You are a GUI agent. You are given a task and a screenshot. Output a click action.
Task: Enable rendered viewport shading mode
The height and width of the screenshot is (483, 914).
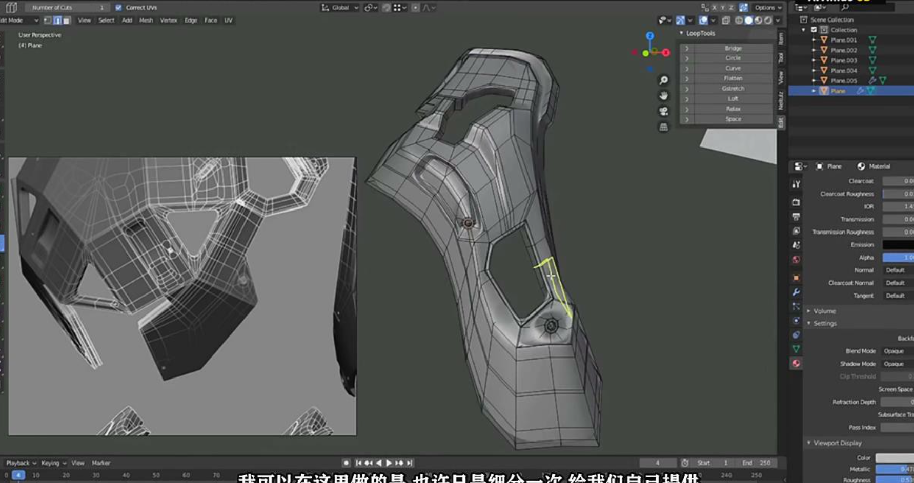point(768,20)
